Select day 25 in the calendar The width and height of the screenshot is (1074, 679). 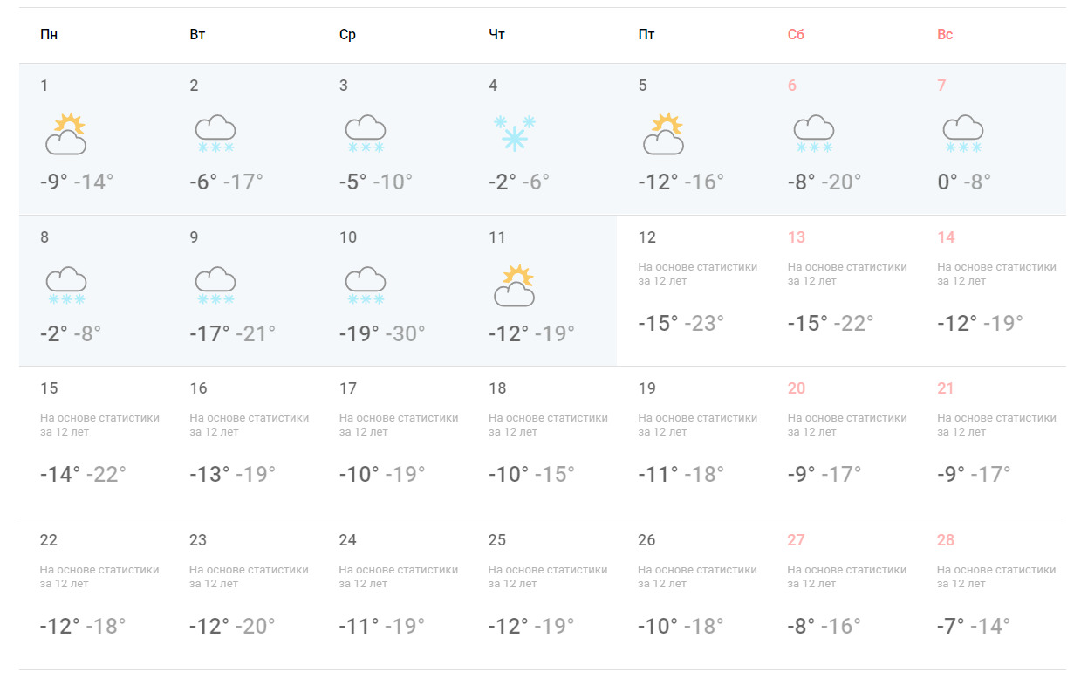tap(542, 593)
